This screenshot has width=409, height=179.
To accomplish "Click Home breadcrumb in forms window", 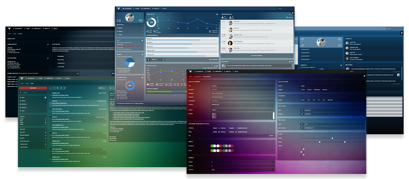I will coord(191,77).
